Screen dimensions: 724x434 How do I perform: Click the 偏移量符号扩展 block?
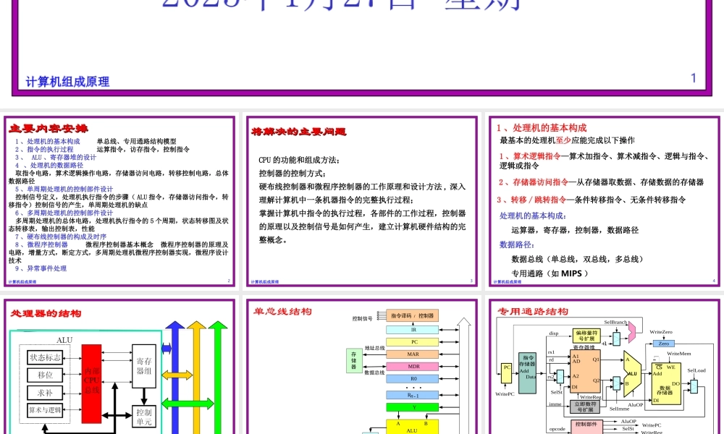tap(586, 336)
